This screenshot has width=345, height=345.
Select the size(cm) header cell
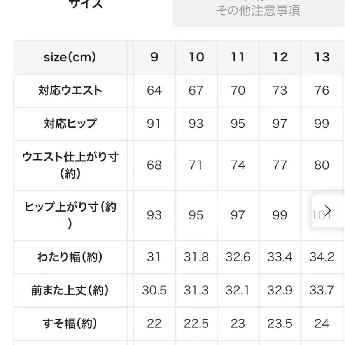pyautogui.click(x=70, y=57)
